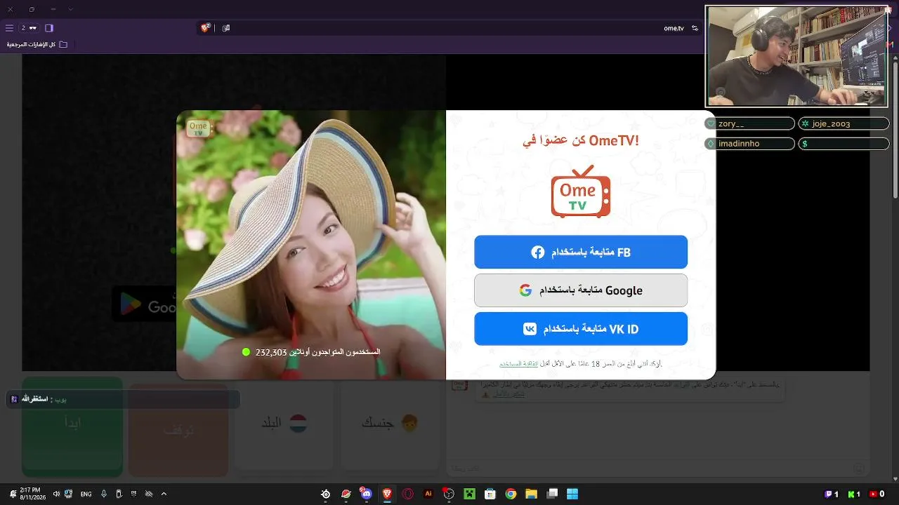Open the all bookmarks folder
The width and height of the screenshot is (899, 505).
pyautogui.click(x=37, y=44)
